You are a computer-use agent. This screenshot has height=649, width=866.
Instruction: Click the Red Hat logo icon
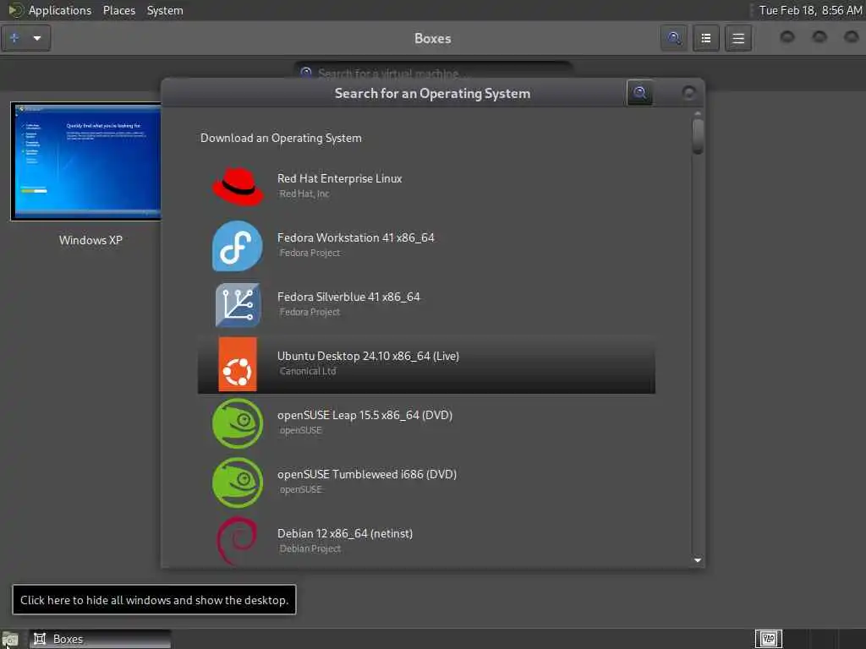click(x=238, y=187)
